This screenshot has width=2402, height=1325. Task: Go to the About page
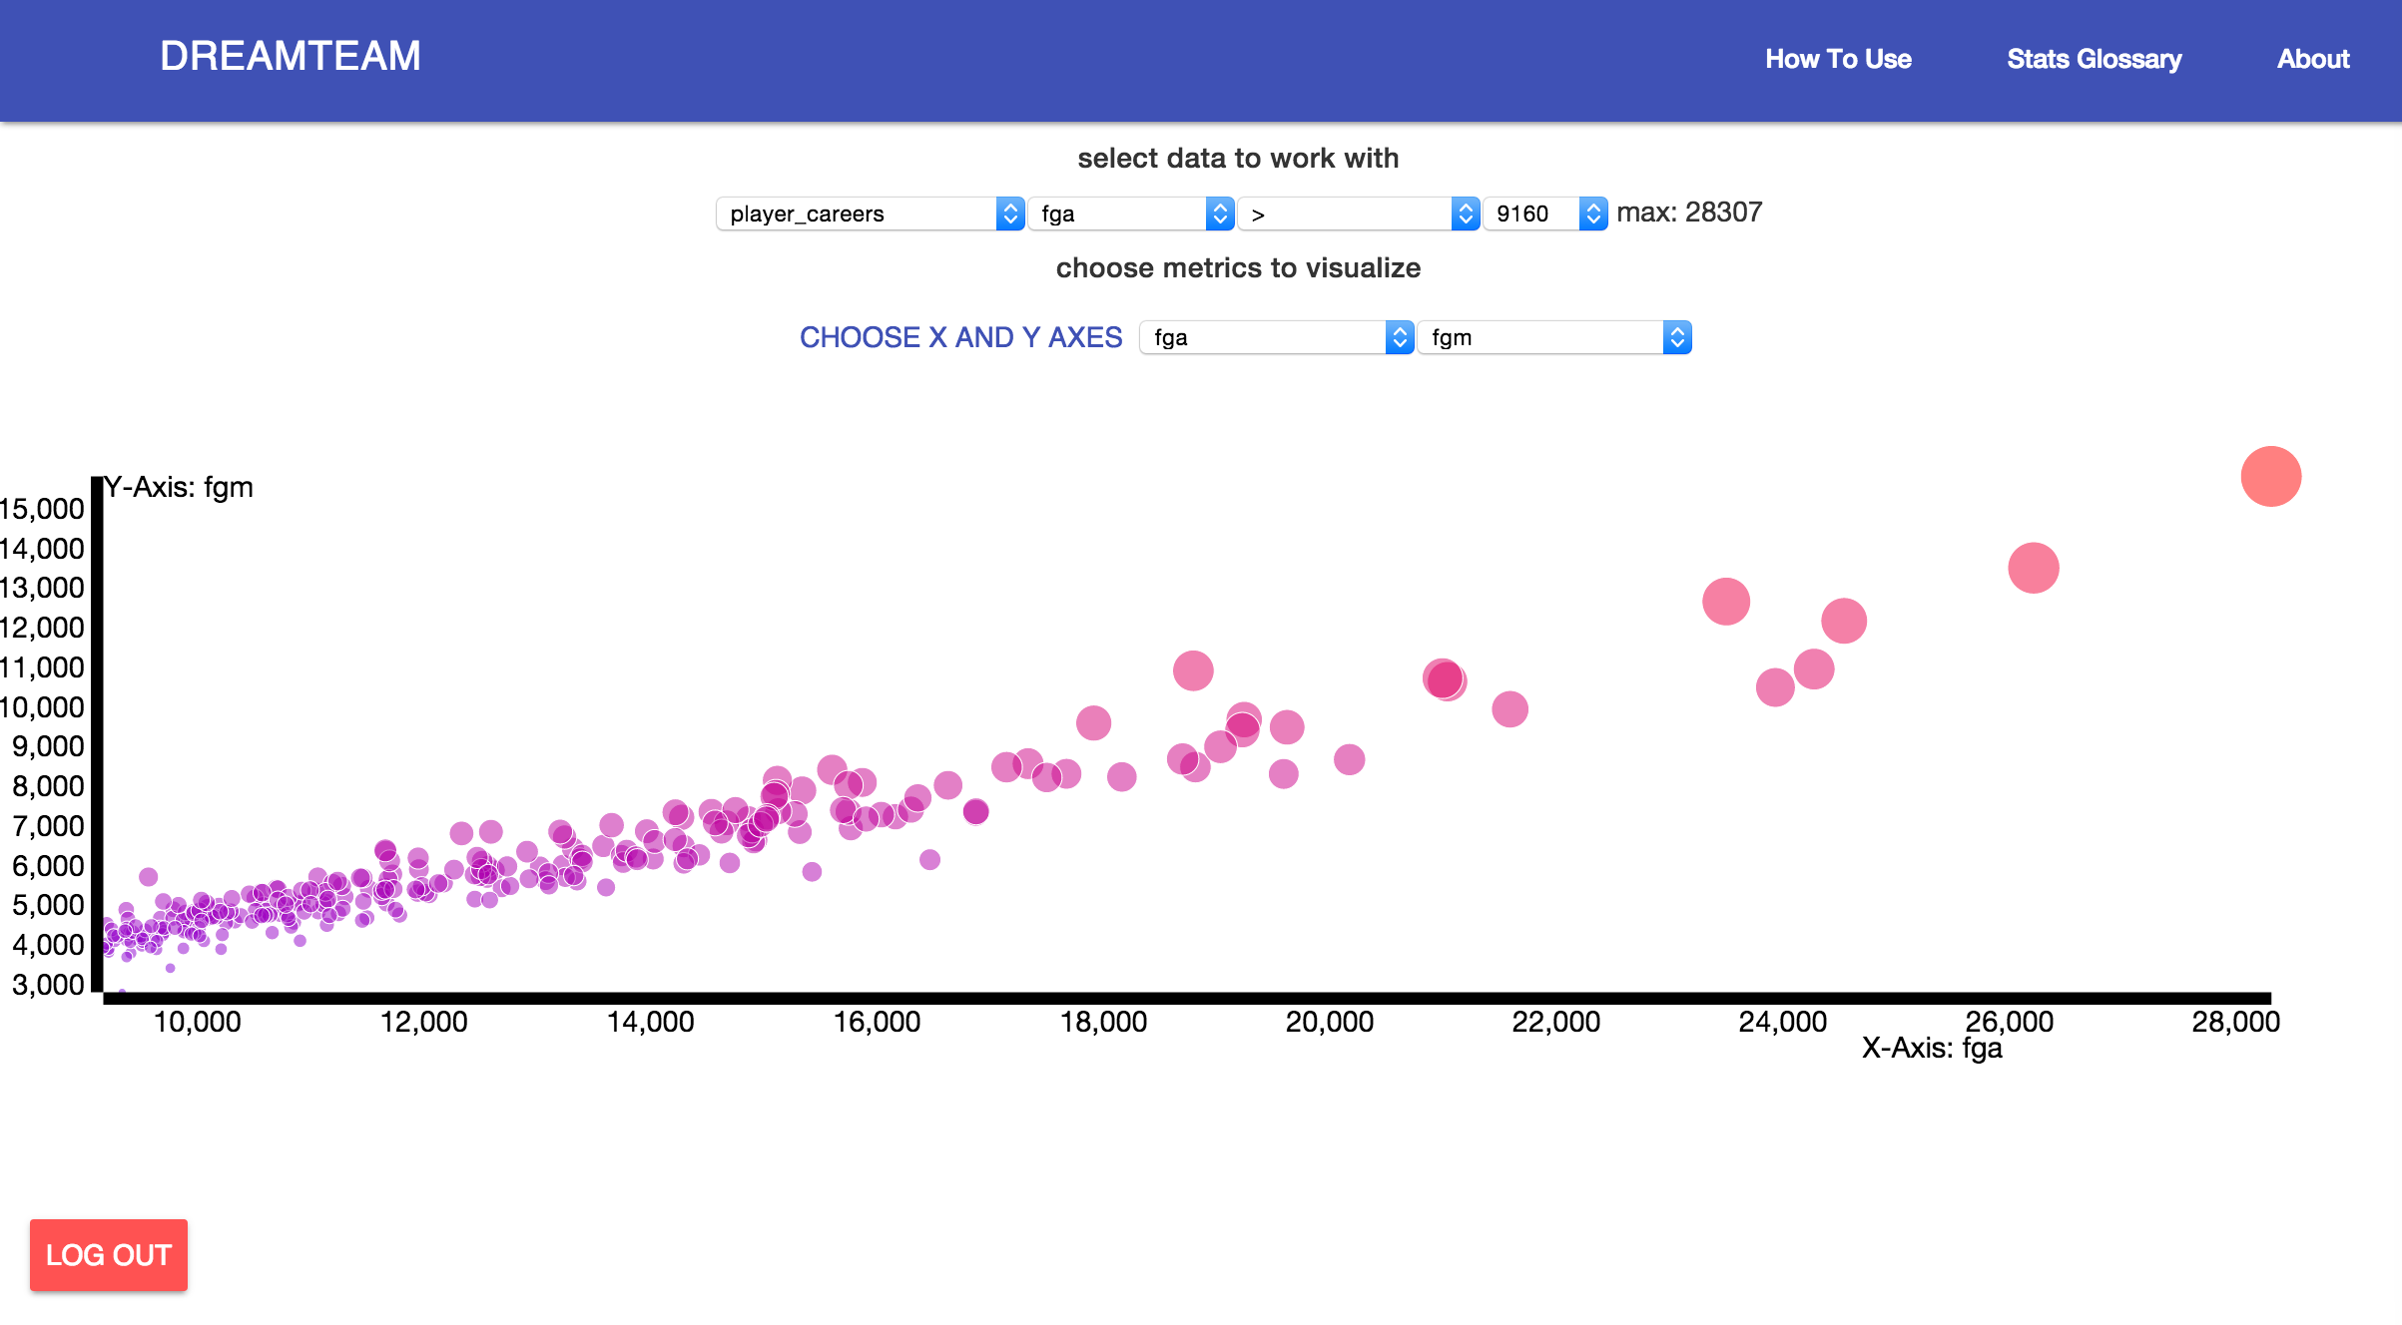tap(2312, 59)
